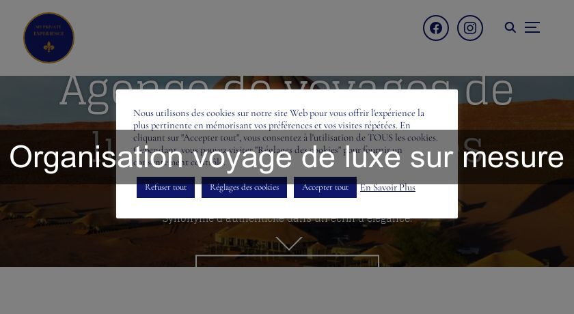Screen dimensions: 574x314
Task: Click the outlined button below the chevron
Action: pos(288,261)
